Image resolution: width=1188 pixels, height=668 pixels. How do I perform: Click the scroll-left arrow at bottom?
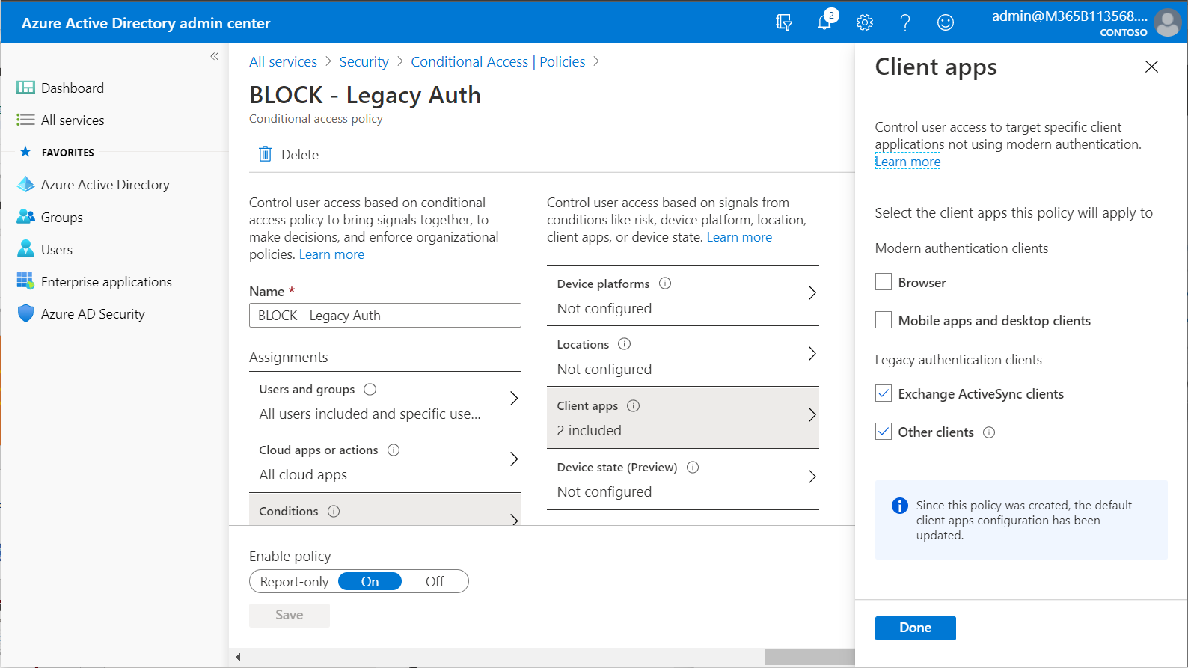point(238,657)
